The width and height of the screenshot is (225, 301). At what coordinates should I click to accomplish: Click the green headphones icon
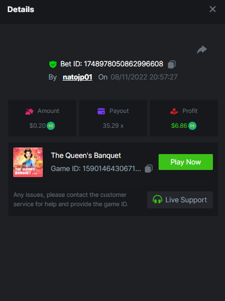click(157, 200)
